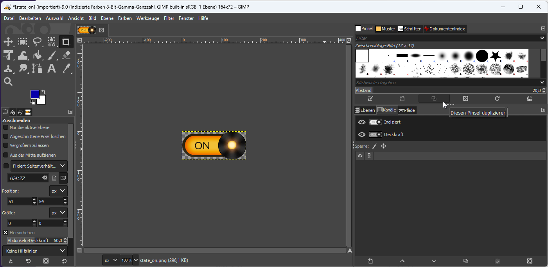Activate the Zoom magnifier tool
This screenshot has width=548, height=267.
[8, 81]
